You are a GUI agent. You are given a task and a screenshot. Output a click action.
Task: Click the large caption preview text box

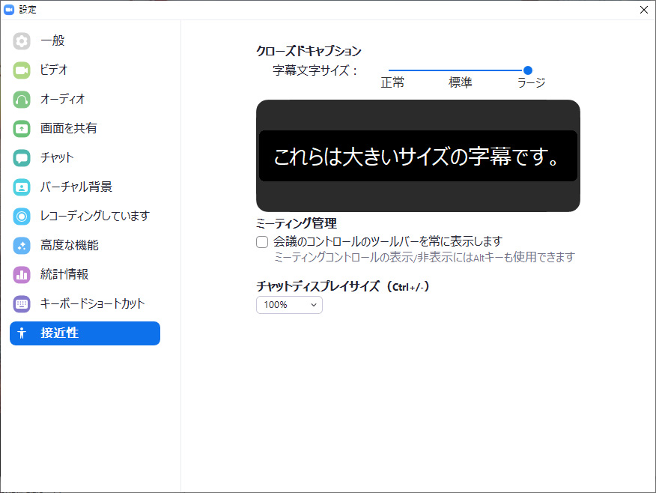pos(418,157)
